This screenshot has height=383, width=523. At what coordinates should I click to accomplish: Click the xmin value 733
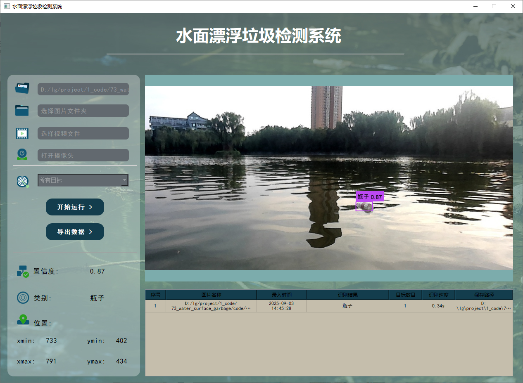coord(51,340)
